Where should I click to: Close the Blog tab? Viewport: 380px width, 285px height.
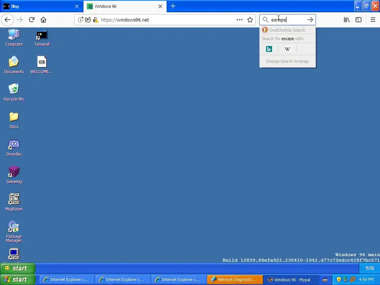point(77,6)
